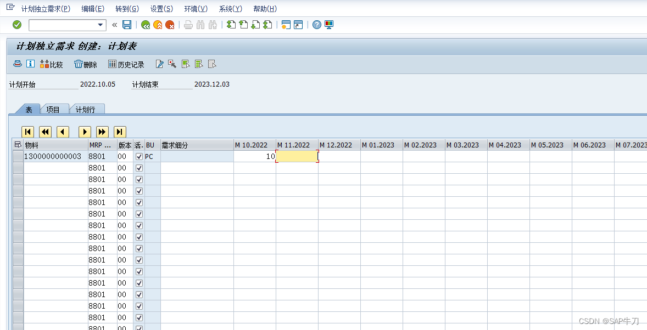The image size is (647, 330).
Task: Open Help with the question mark icon
Action: tap(316, 25)
